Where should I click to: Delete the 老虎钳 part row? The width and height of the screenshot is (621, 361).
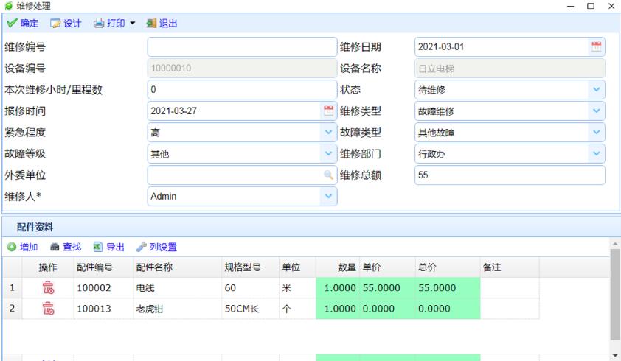48,309
